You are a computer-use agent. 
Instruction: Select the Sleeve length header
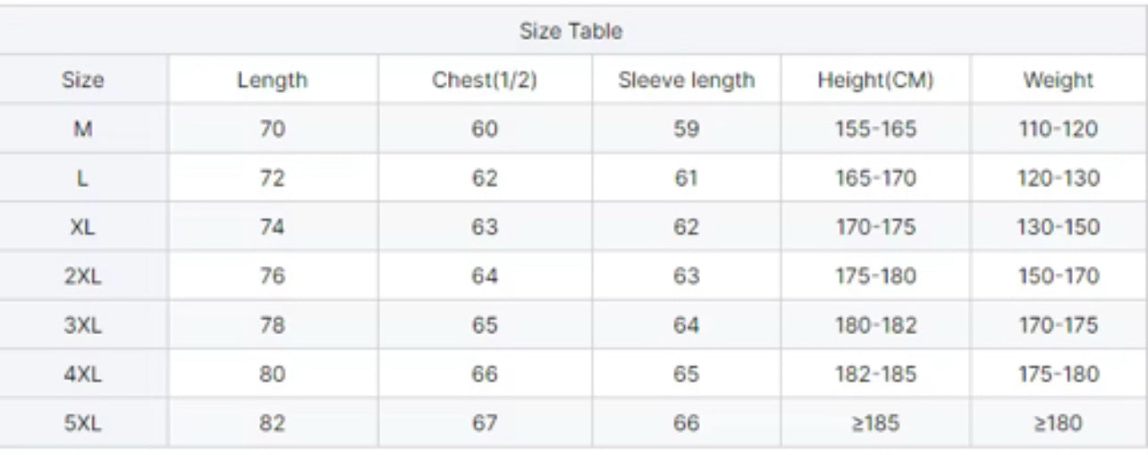[686, 80]
